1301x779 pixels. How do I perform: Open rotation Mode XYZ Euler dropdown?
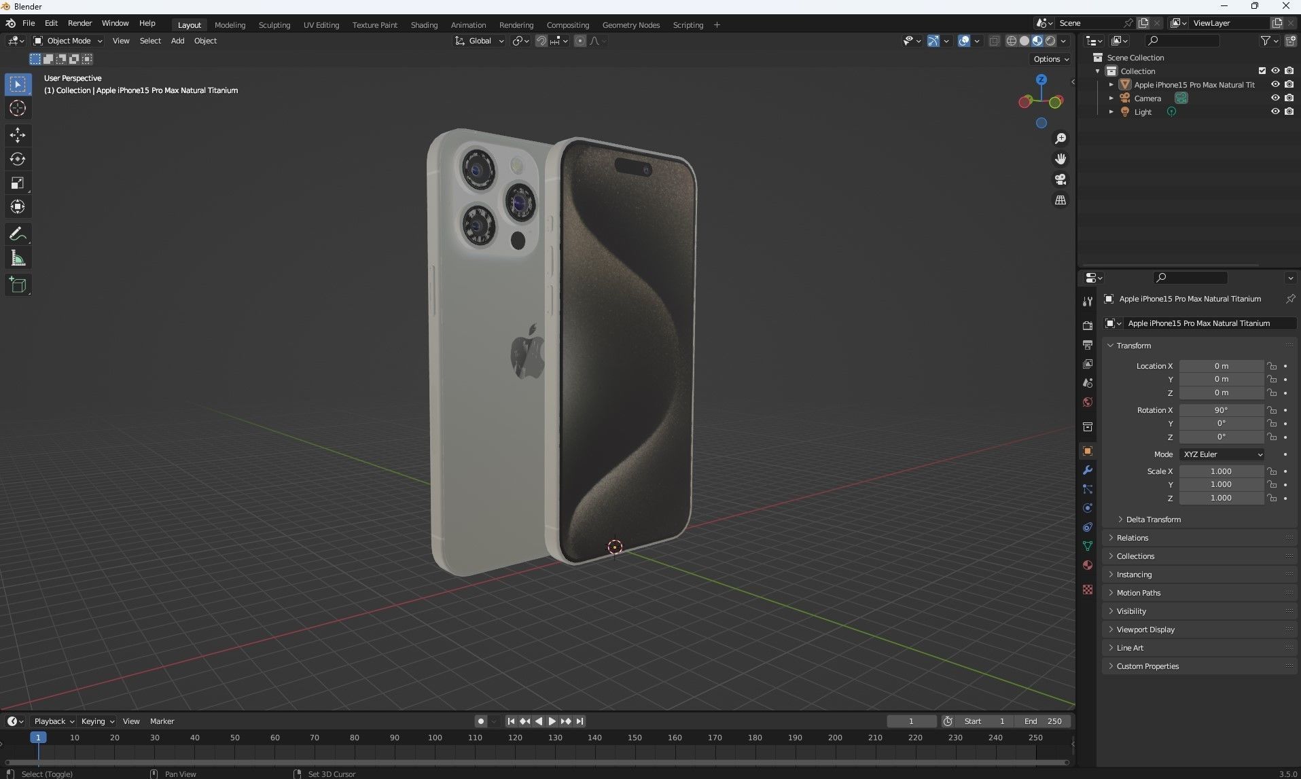coord(1222,454)
